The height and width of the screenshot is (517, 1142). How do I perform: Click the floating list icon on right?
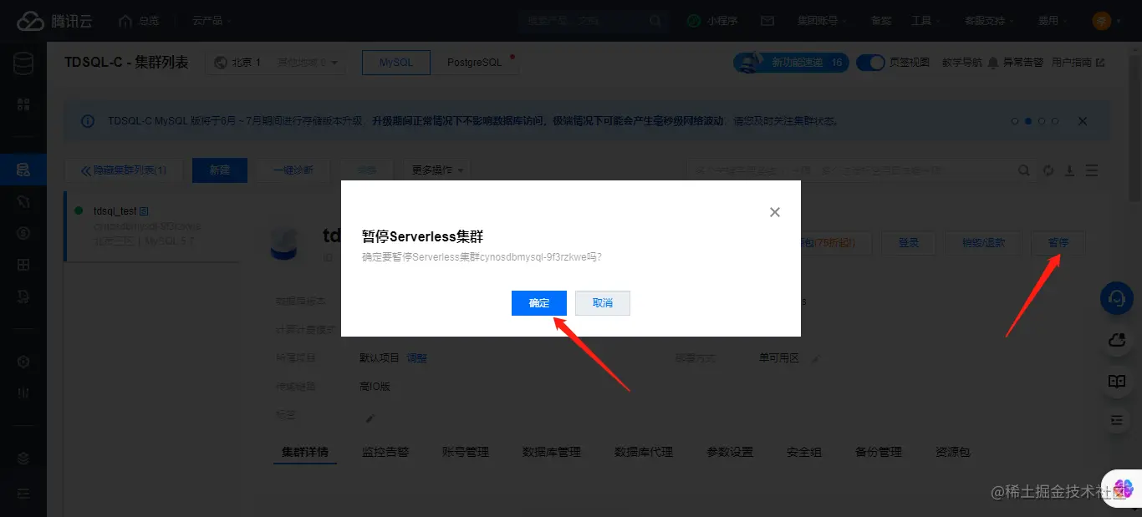pos(1117,421)
